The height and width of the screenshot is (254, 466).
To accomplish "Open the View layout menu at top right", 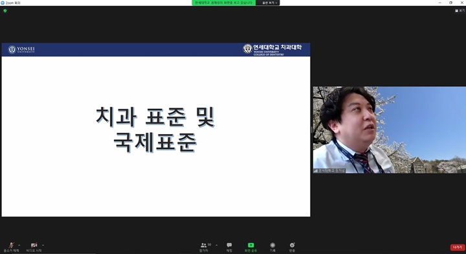I will click(x=460, y=11).
